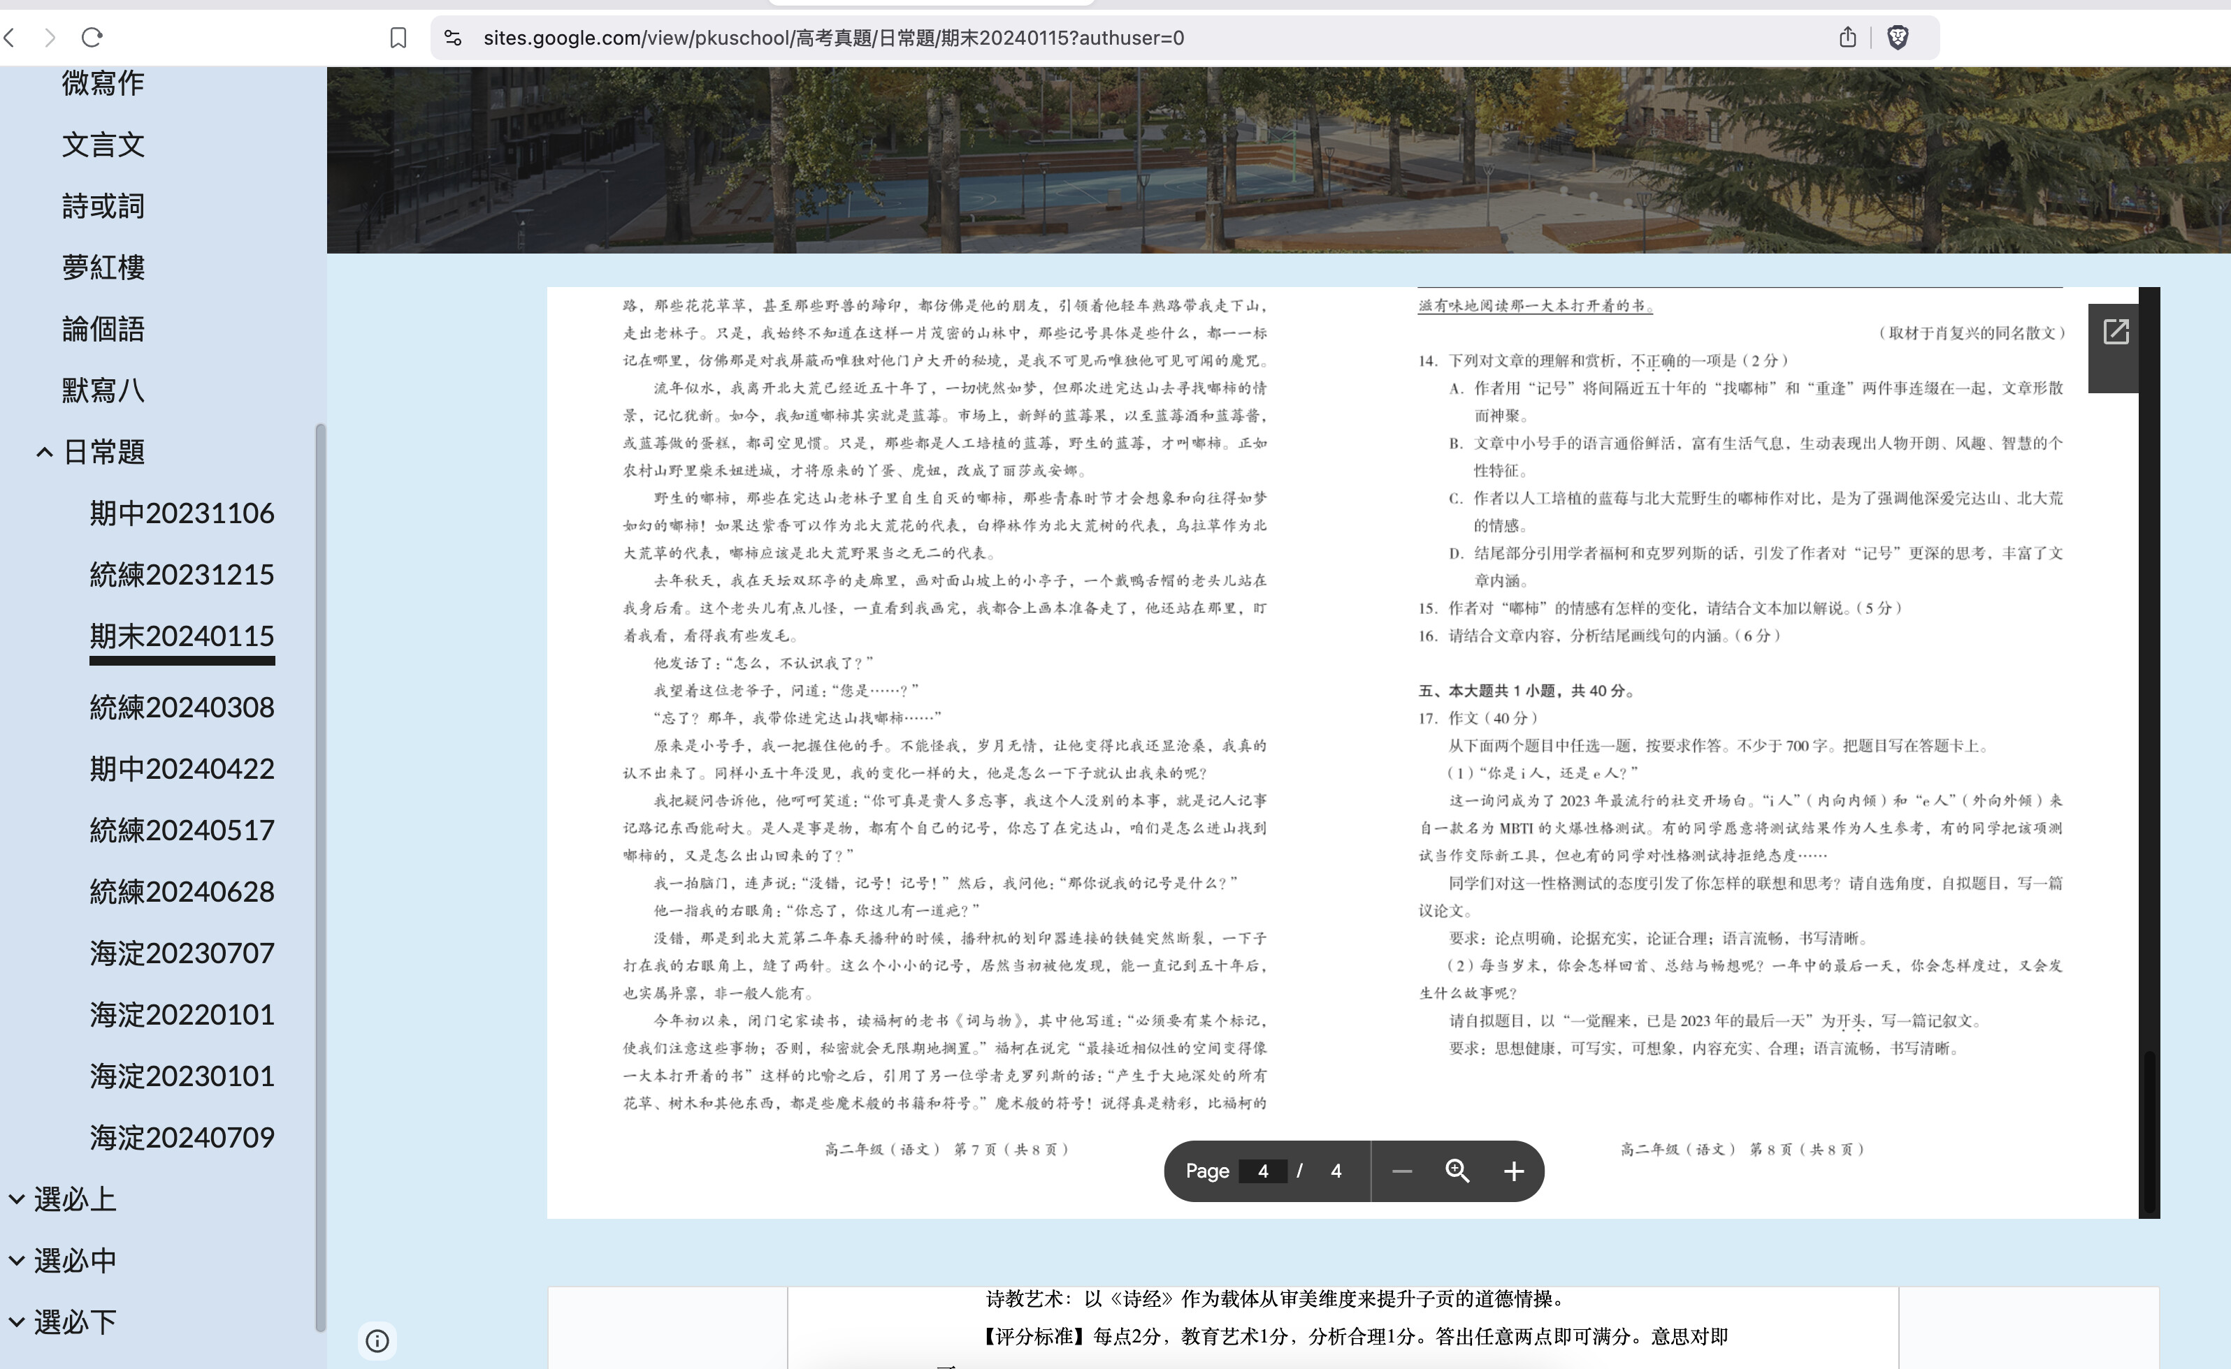Collapse the 日常題 section

(45, 452)
